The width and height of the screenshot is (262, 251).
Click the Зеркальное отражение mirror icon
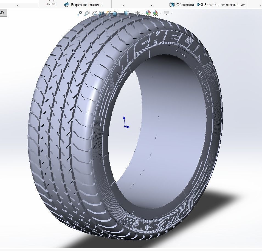(200, 5)
